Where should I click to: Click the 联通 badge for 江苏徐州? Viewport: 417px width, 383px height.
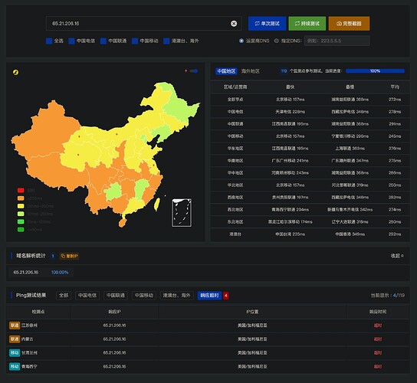[15, 326]
